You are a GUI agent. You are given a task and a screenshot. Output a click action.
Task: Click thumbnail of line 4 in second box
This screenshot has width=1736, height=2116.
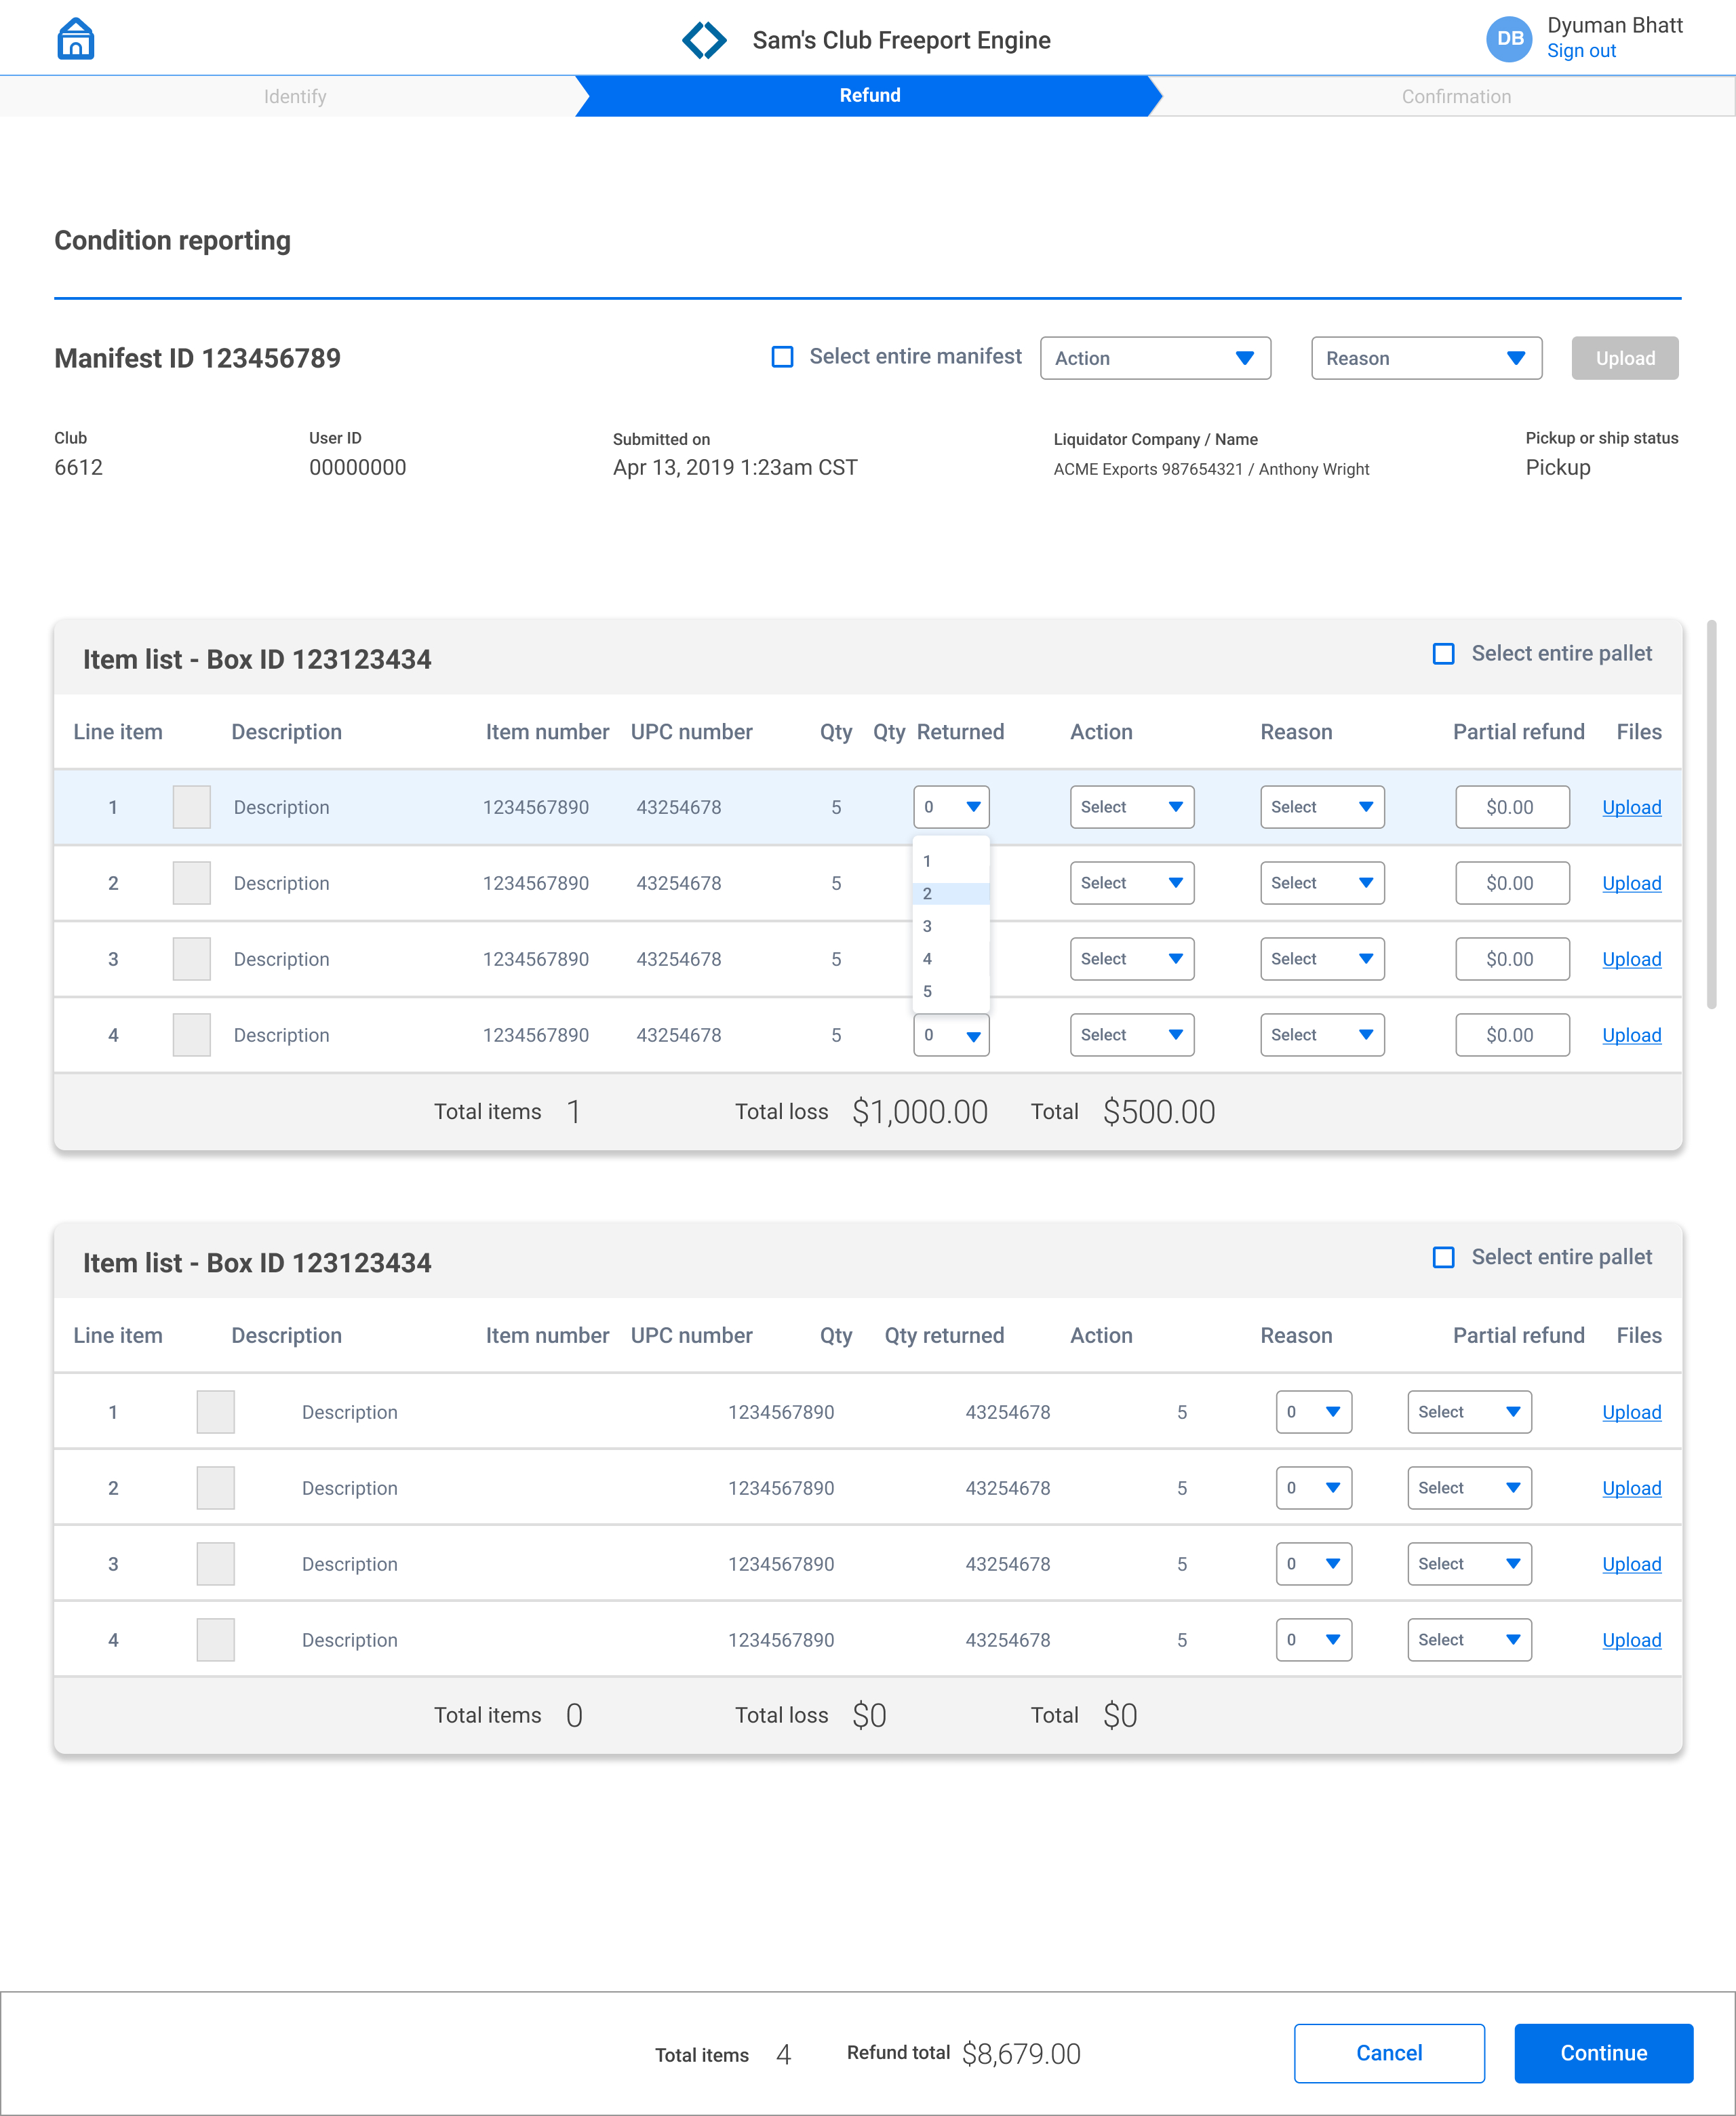(x=215, y=1640)
